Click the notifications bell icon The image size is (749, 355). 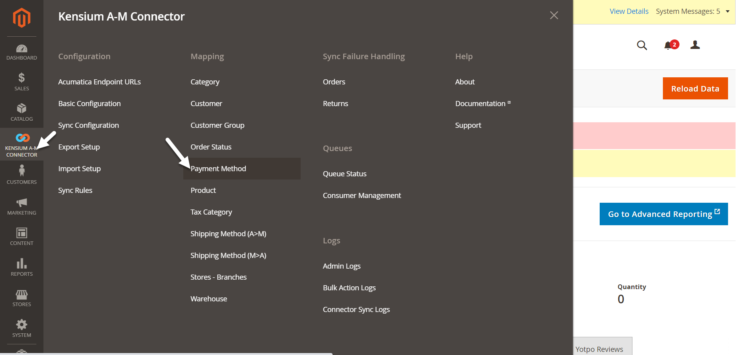tap(668, 45)
